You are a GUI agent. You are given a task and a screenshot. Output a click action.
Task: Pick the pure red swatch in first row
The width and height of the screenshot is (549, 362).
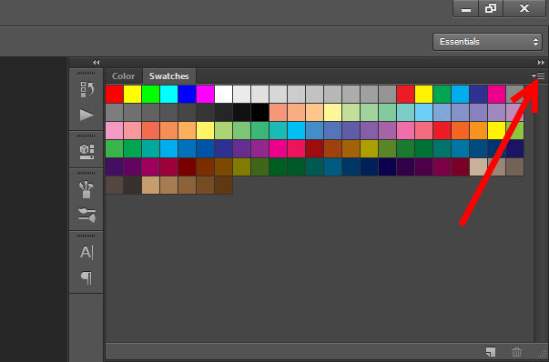(114, 94)
